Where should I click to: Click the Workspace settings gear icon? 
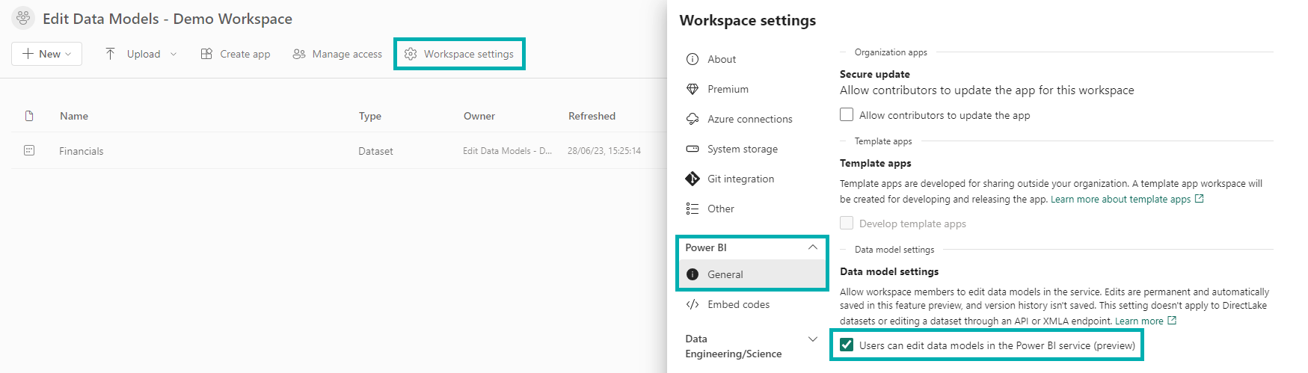pos(411,54)
